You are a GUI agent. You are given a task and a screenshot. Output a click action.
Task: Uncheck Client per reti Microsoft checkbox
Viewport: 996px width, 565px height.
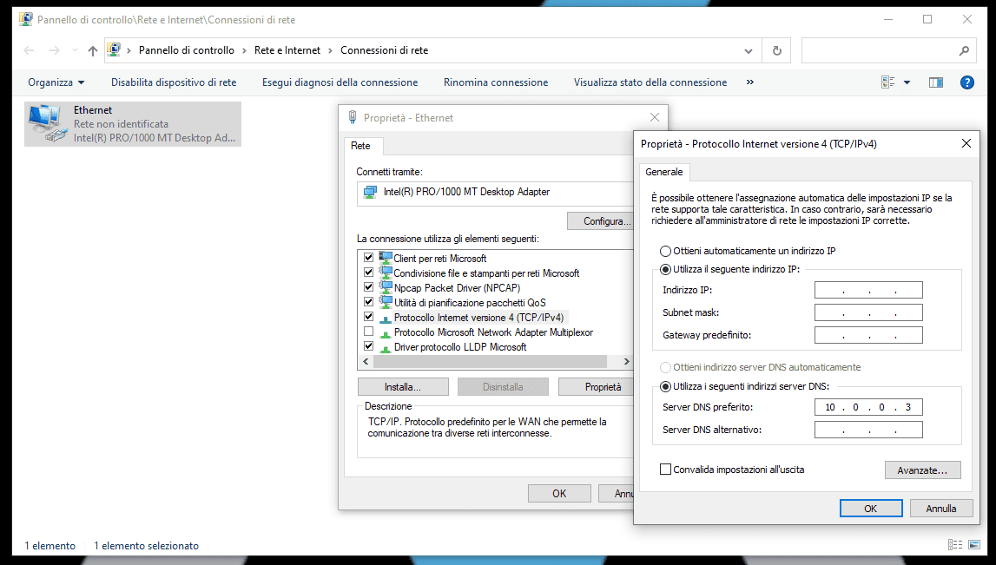[368, 258]
